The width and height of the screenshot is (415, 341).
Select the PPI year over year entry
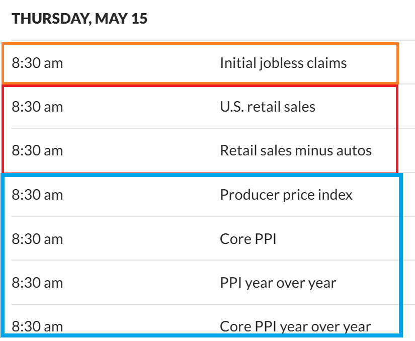[278, 283]
